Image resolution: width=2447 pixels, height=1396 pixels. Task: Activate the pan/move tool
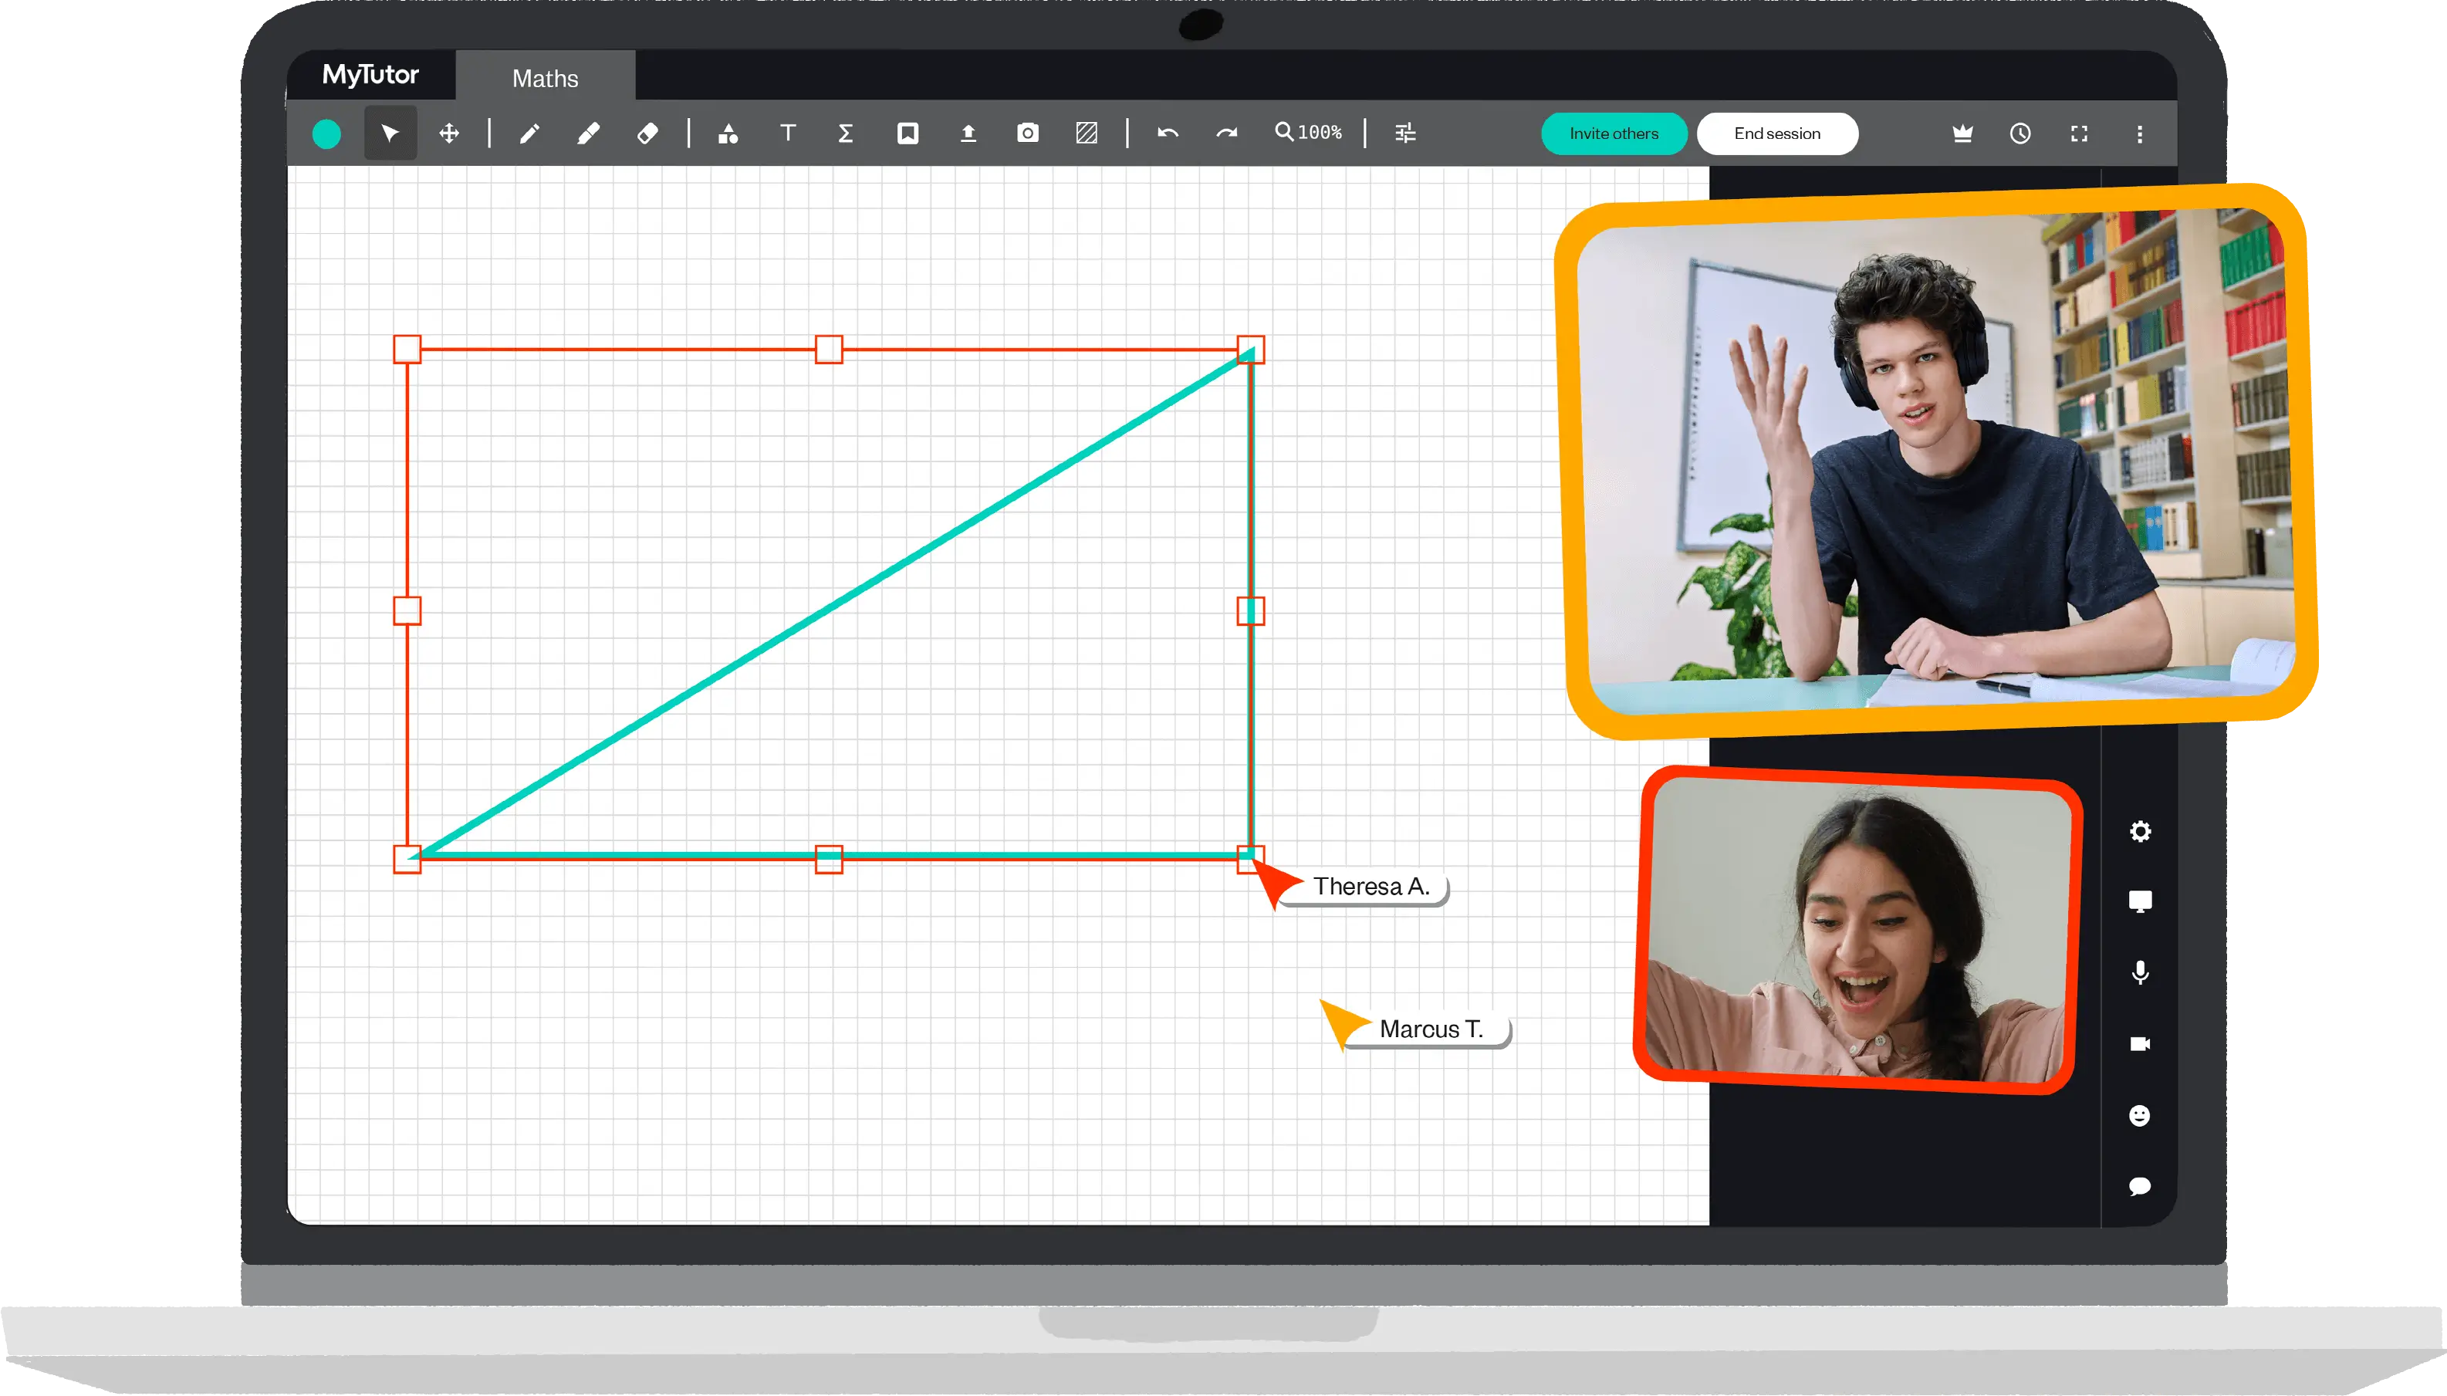(450, 132)
